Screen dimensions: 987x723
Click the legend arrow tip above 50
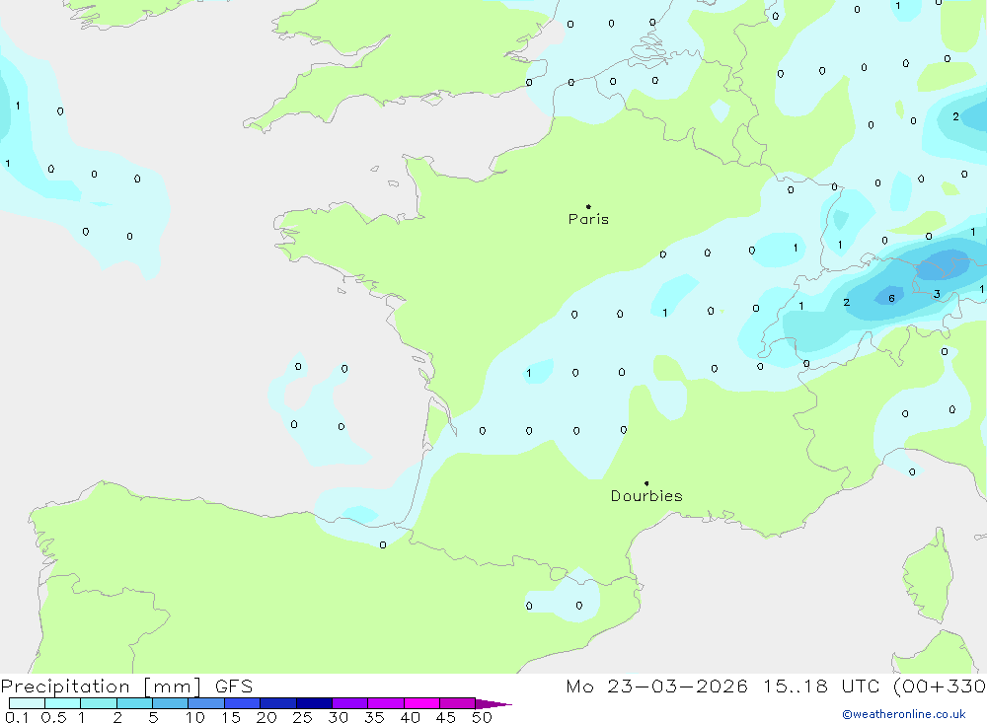click(x=494, y=704)
